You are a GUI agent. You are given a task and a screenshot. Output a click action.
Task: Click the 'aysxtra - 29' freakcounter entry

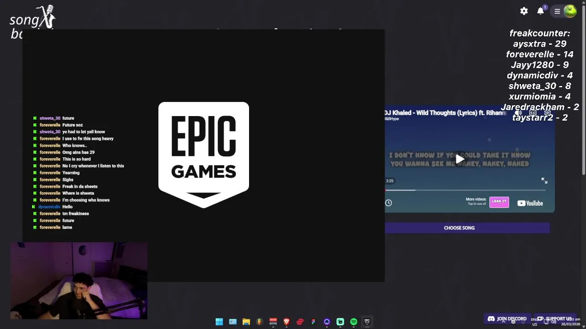coord(540,44)
